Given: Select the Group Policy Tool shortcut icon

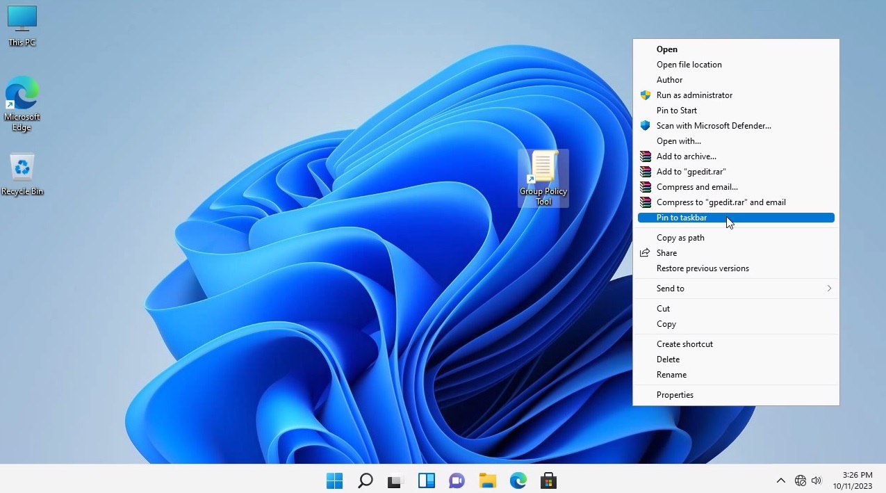Looking at the screenshot, I should click(x=543, y=178).
